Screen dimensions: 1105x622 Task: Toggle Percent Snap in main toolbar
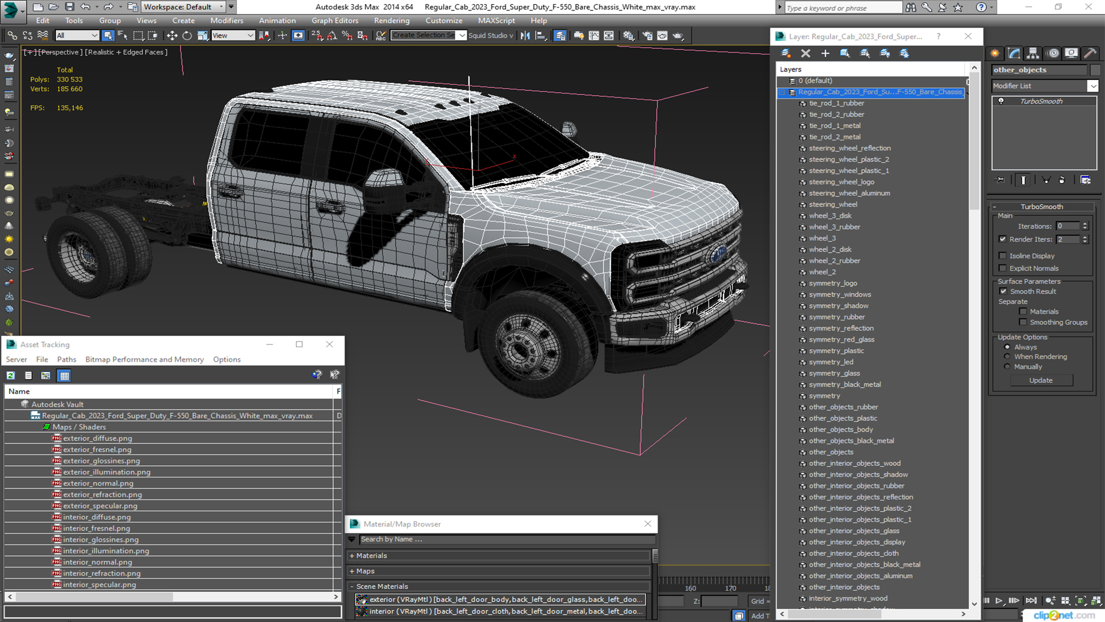point(347,36)
